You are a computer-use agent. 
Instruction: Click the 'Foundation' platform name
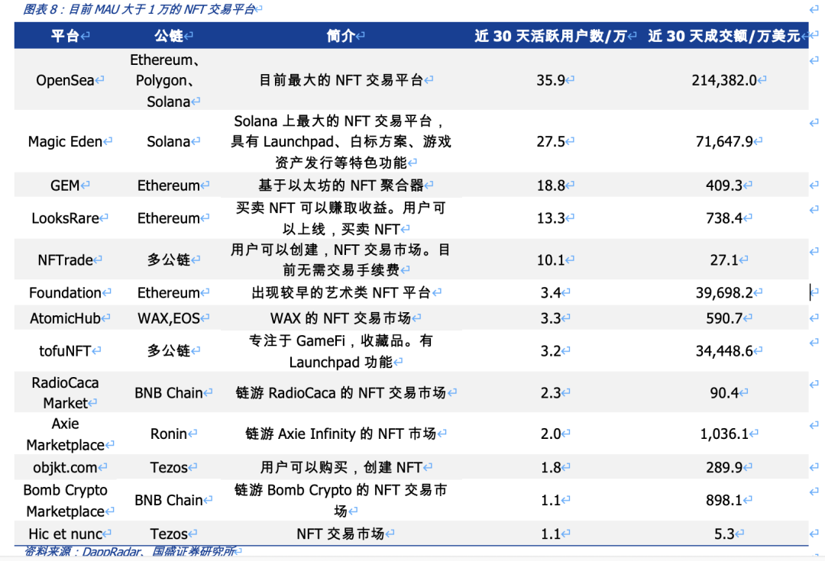65,293
